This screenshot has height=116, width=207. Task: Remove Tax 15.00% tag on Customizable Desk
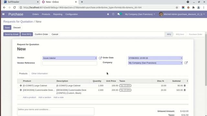125,90
